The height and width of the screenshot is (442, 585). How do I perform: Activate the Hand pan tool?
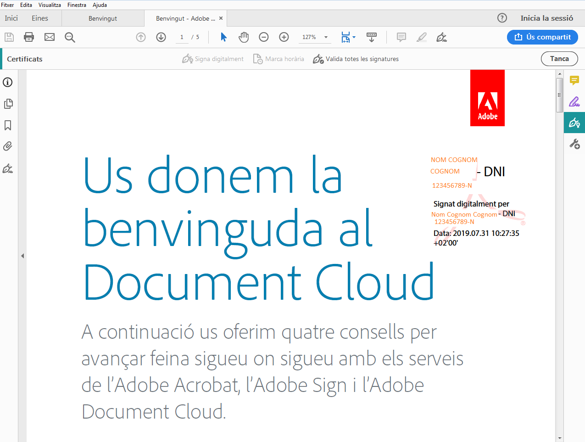pos(244,37)
